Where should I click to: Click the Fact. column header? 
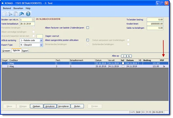pos(62,60)
